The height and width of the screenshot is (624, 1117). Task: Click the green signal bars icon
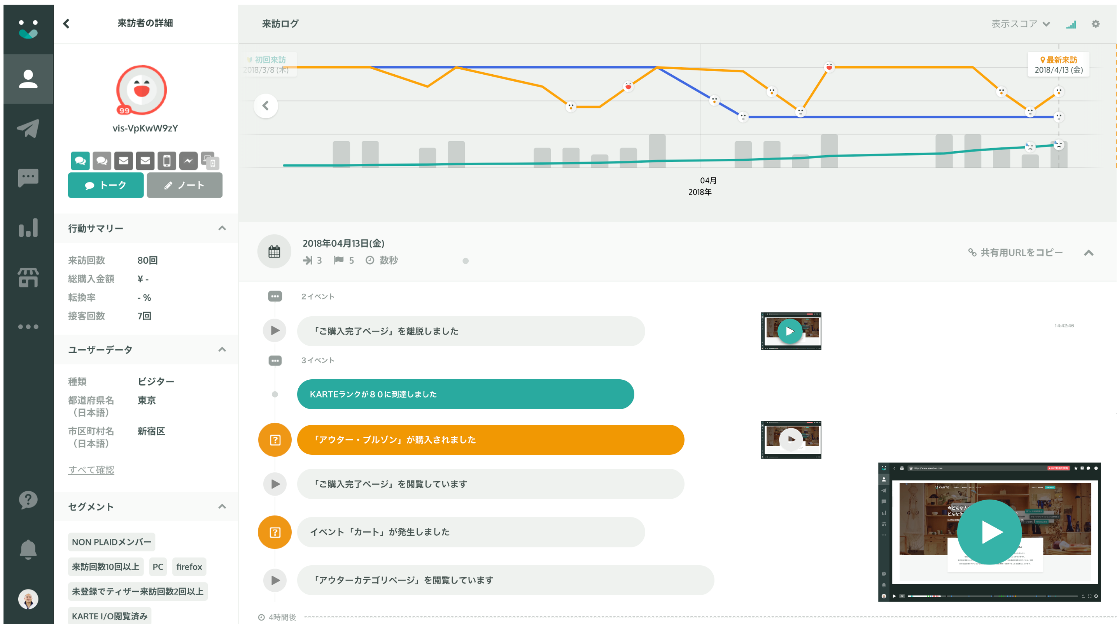pos(1071,25)
